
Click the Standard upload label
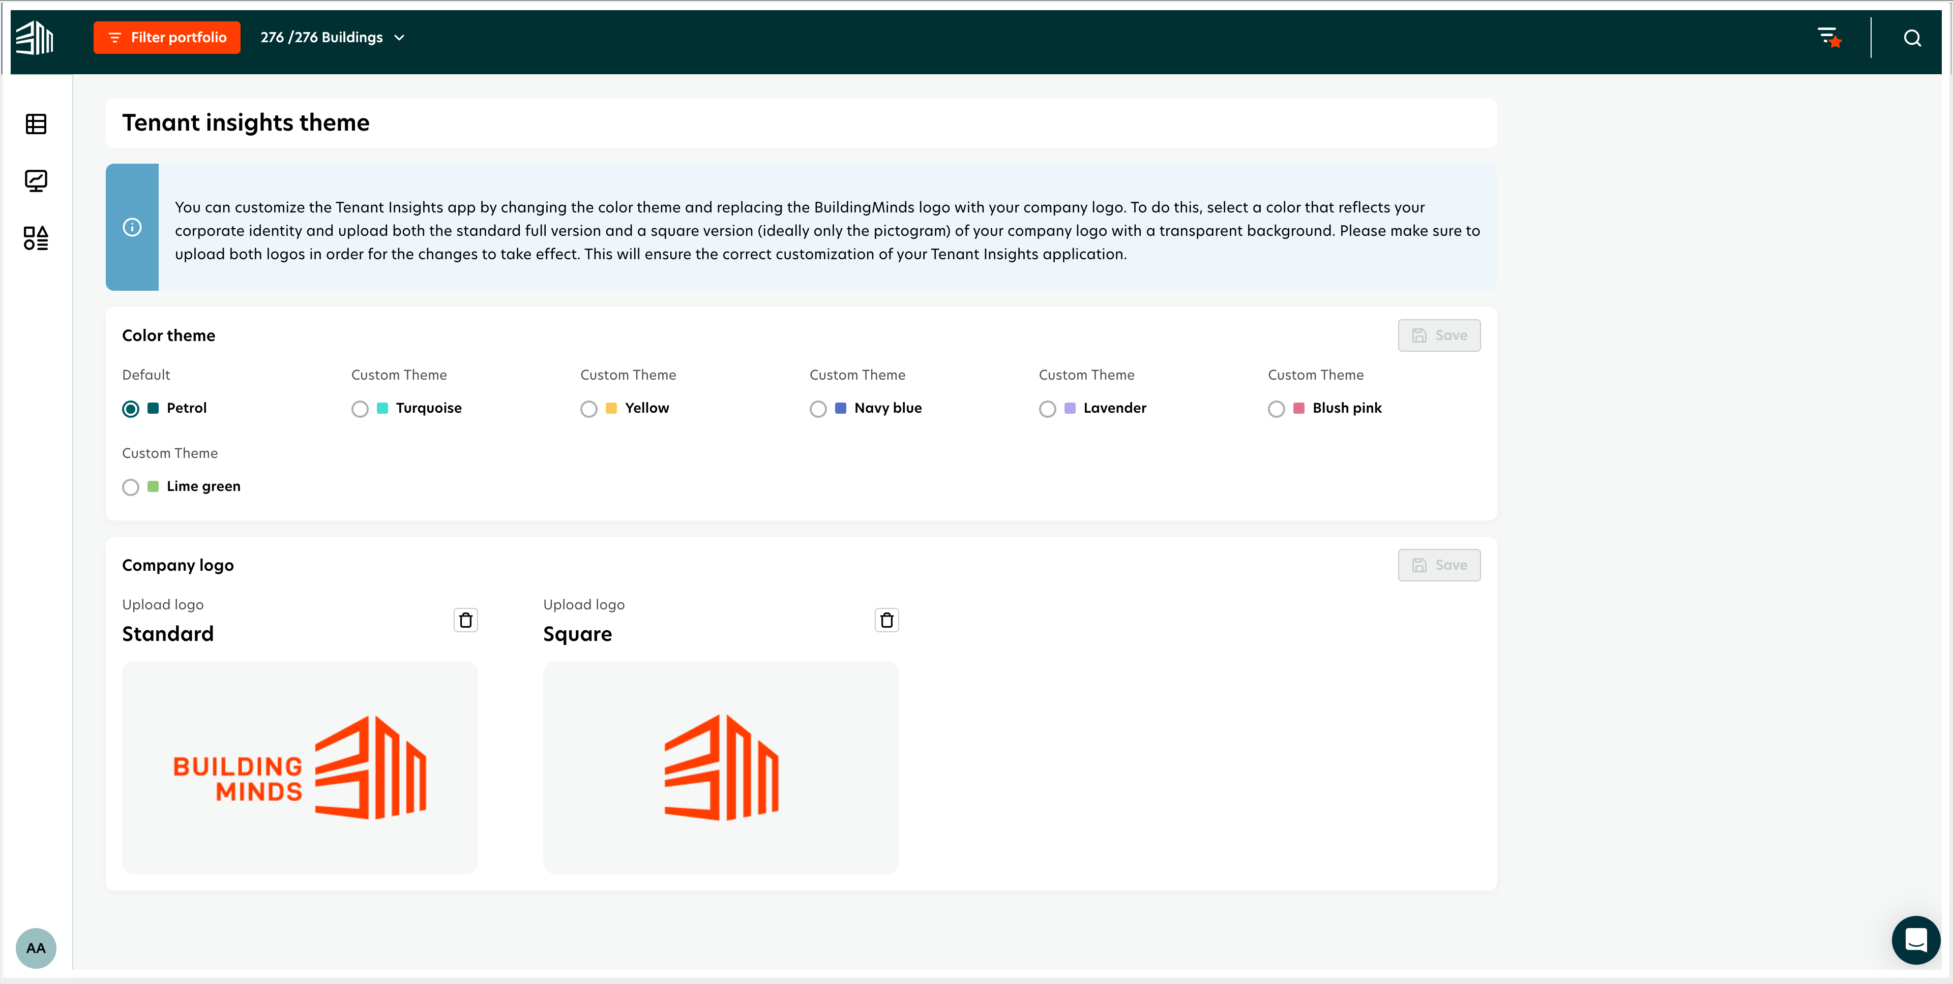pyautogui.click(x=167, y=634)
